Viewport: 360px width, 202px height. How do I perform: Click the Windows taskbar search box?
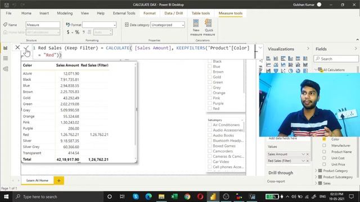coord(57,196)
